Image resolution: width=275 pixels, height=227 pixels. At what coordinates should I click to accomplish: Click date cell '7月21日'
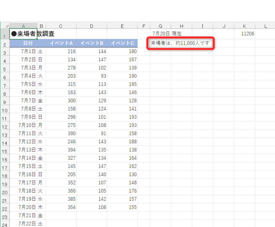pos(23,215)
